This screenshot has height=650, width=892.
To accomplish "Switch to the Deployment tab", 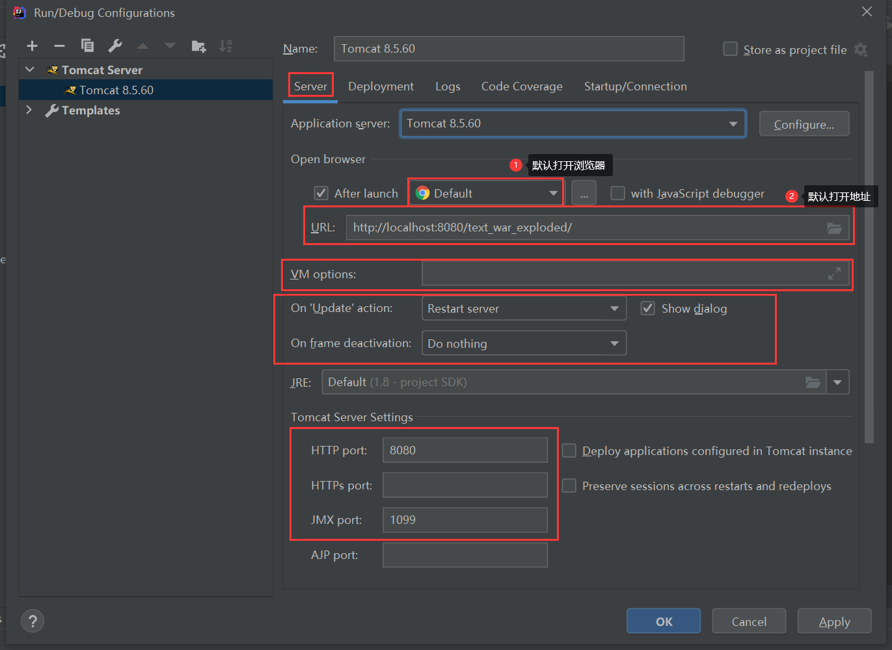I will 381,86.
